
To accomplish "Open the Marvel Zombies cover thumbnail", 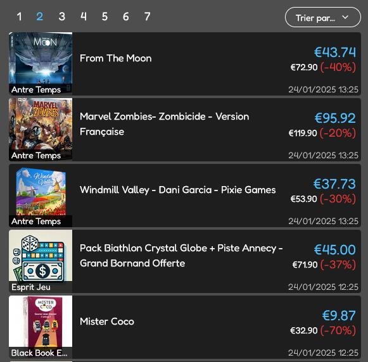I will (x=41, y=129).
